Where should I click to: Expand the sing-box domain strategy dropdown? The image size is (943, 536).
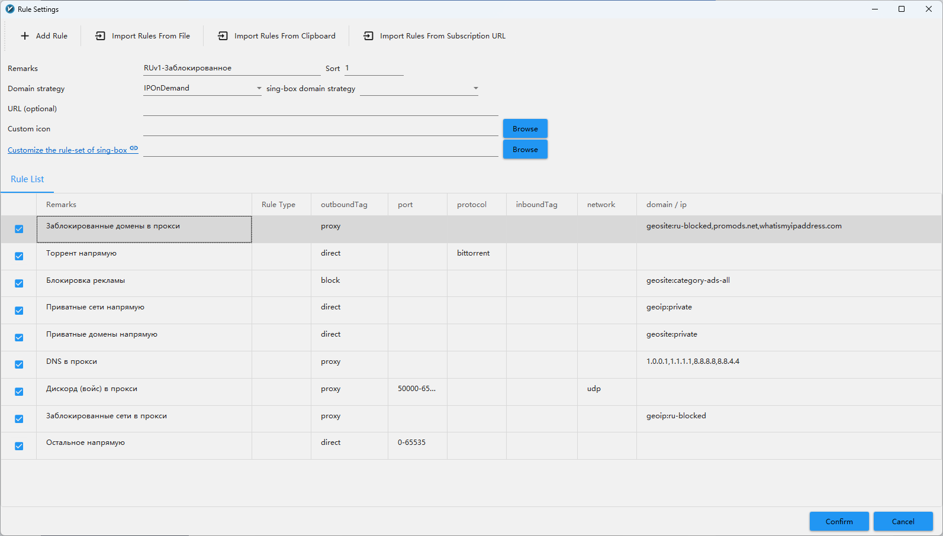pyautogui.click(x=475, y=88)
